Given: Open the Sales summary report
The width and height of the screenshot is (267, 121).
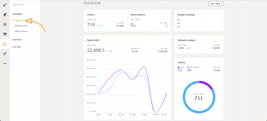Looking at the screenshot, I should coord(21,31).
